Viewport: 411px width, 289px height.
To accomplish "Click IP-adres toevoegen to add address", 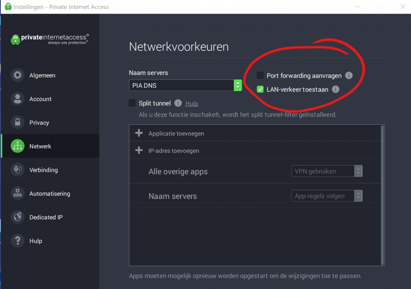I will pos(173,151).
